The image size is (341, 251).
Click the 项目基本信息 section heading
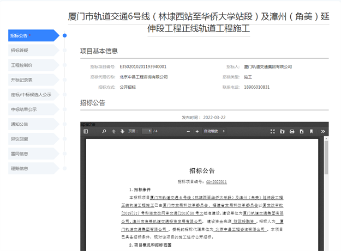pos(99,51)
